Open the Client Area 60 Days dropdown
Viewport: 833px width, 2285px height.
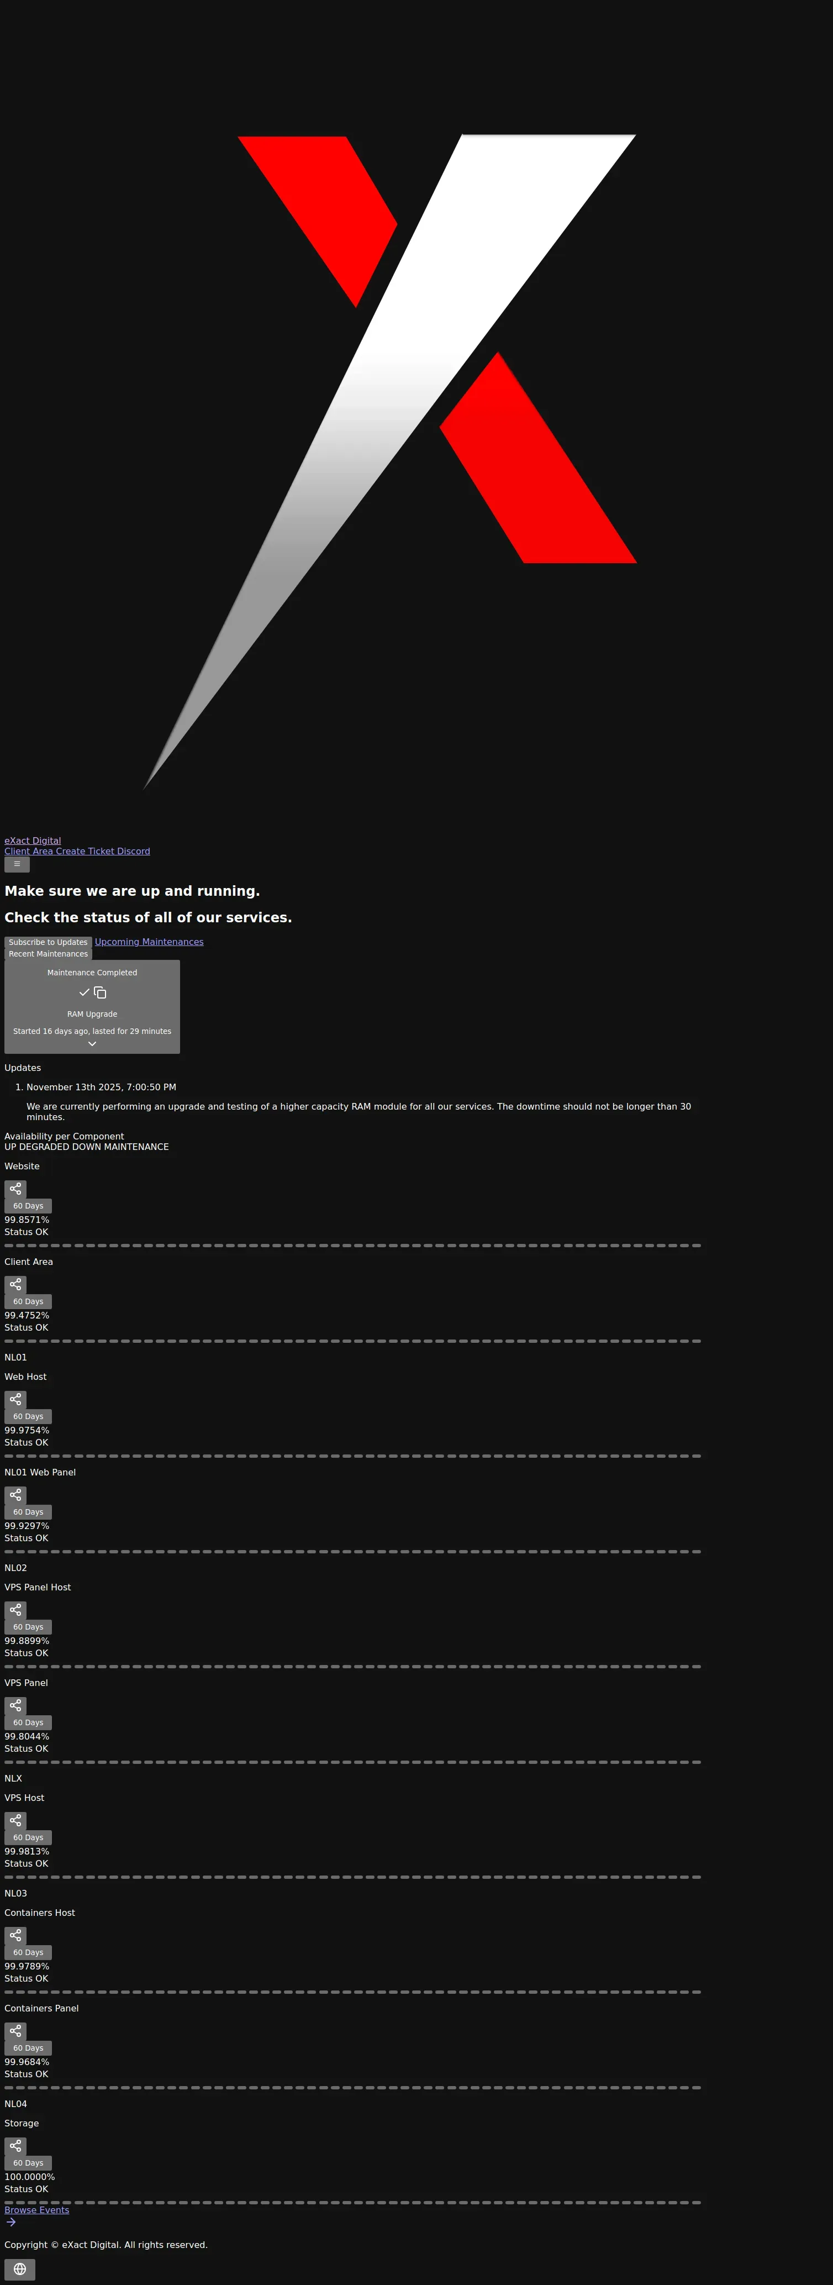pyautogui.click(x=28, y=1302)
